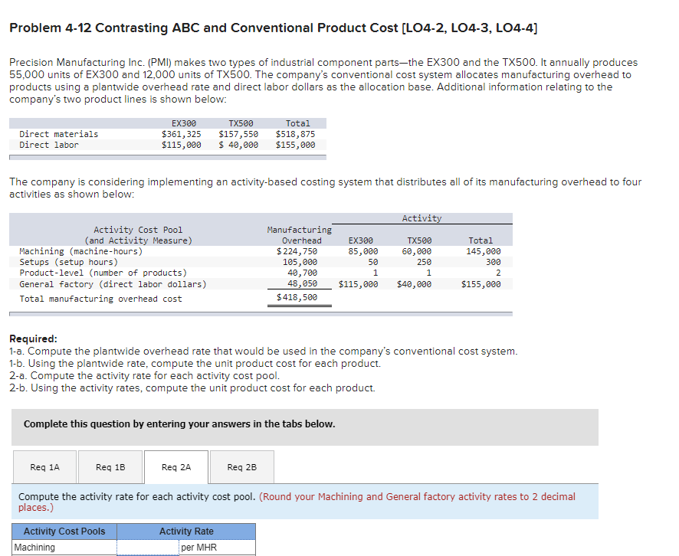The height and width of the screenshot is (556, 679).
Task: Select the Activity header above the table
Action: 422,217
